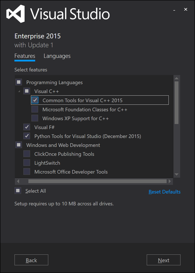Click the Reset Defaults link
195x273 pixels.
pos(164,192)
